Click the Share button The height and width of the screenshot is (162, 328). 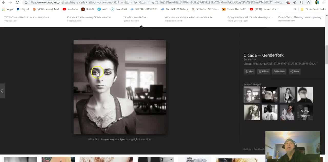pyautogui.click(x=295, y=72)
